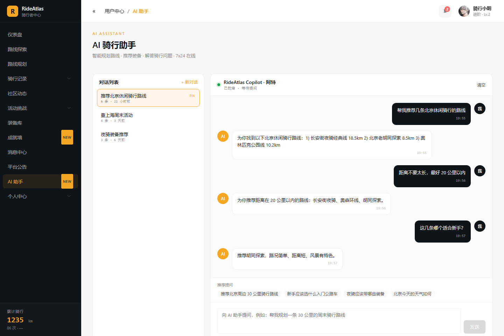
Task: Open 社区动态 in the sidebar
Action: (40, 93)
